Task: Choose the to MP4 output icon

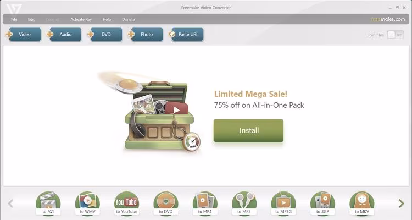Action: point(205,204)
